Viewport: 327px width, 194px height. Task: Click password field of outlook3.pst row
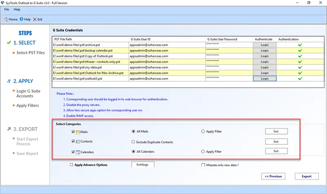coord(229,78)
